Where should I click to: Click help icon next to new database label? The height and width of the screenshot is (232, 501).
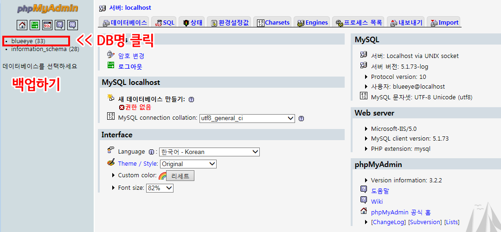coord(191,99)
